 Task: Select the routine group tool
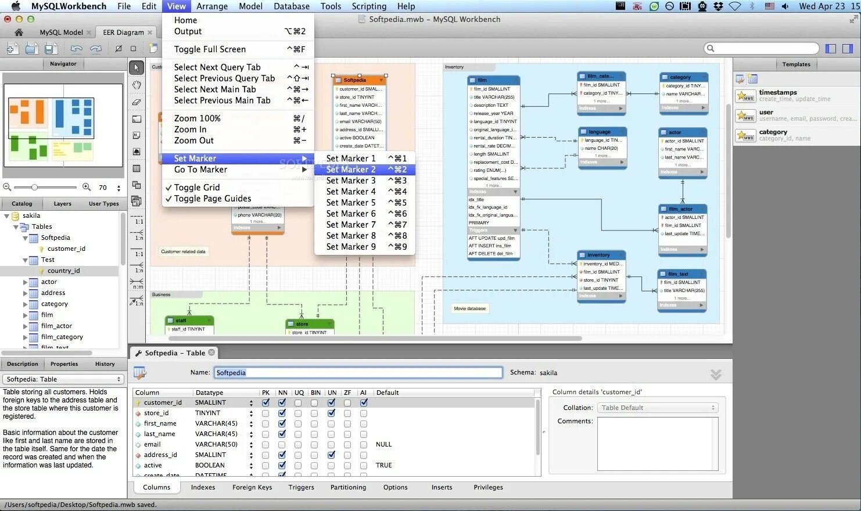137,201
